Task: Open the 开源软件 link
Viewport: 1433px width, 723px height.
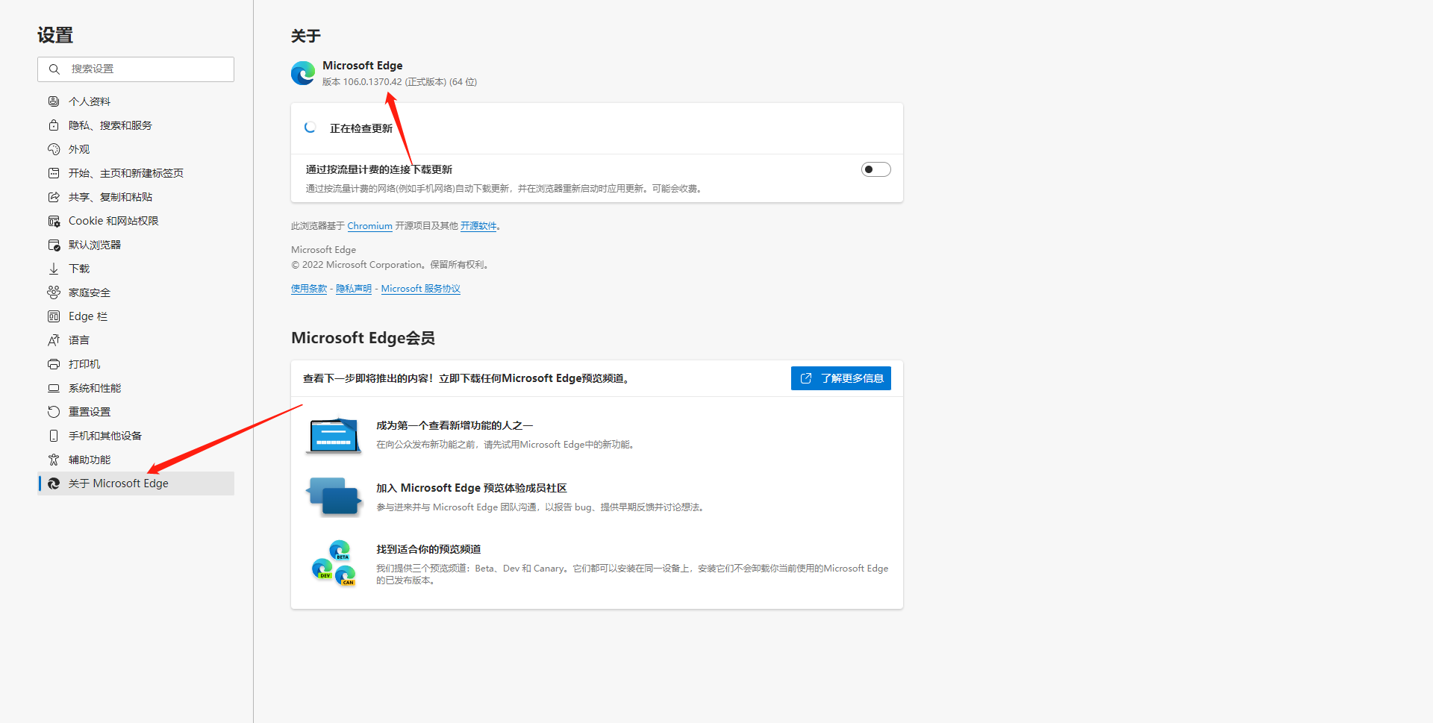Action: click(478, 226)
